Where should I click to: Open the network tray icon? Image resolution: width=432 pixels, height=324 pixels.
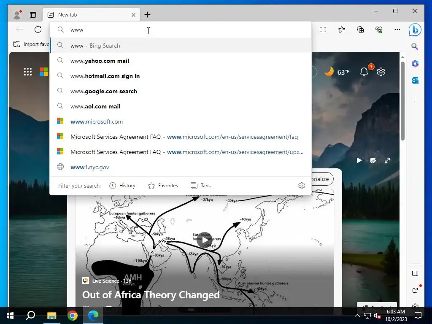367,316
